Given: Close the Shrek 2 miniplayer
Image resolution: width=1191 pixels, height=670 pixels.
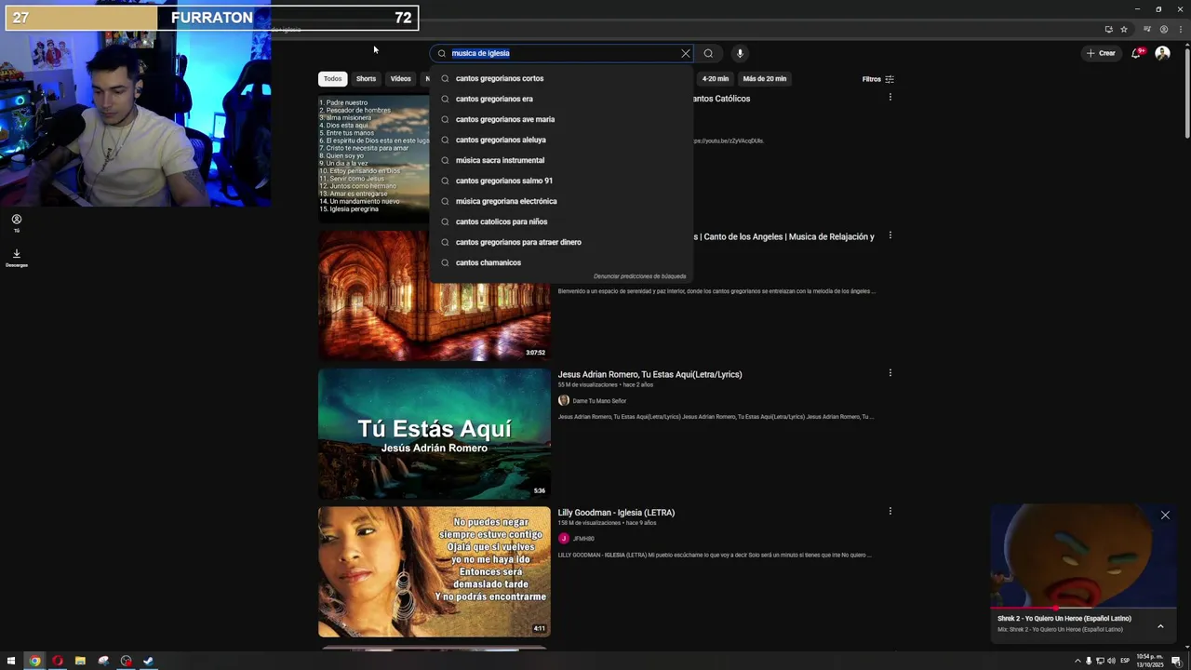Looking at the screenshot, I should [1165, 516].
